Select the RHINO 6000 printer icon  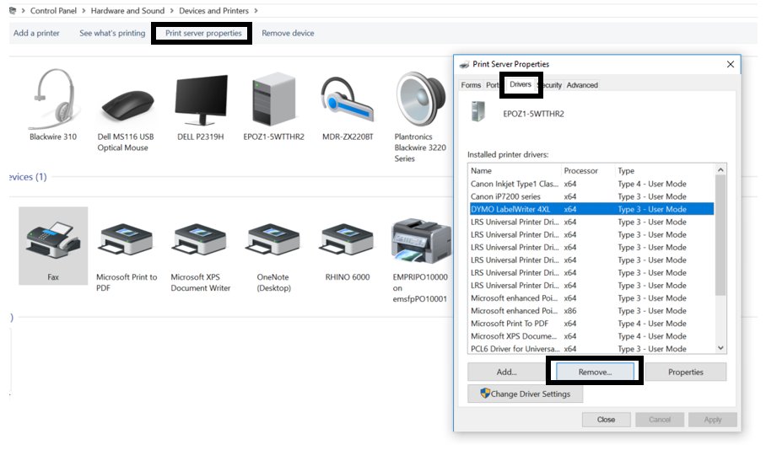[x=348, y=241]
